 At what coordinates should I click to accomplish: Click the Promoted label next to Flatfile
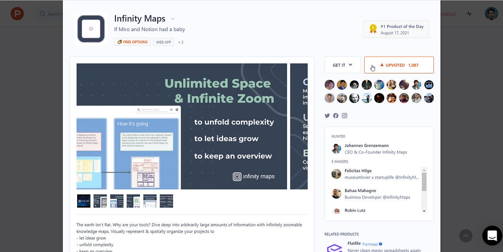click(x=370, y=244)
